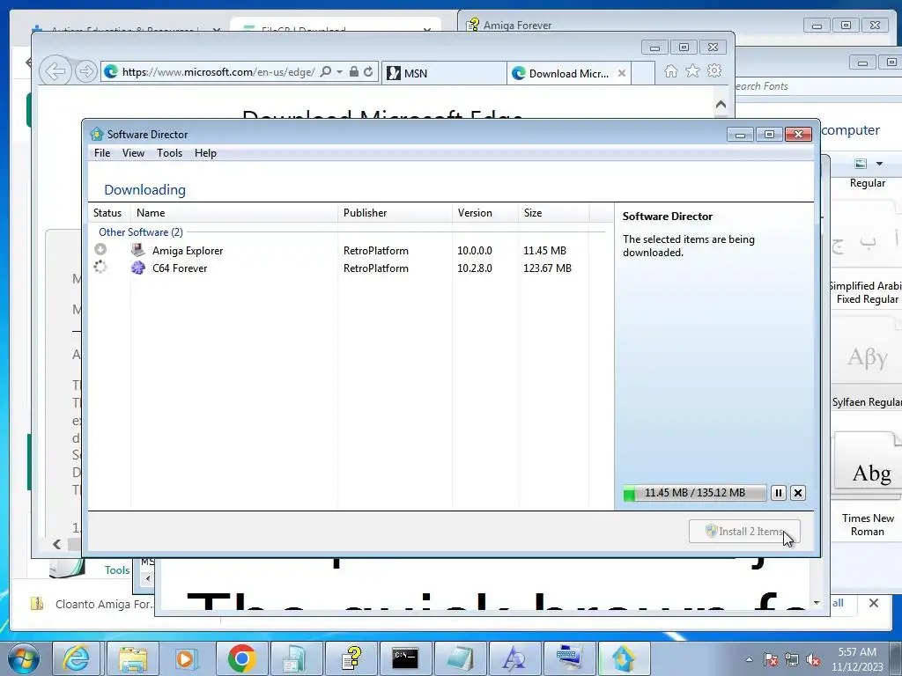
Task: Open the Fonts window from the taskbar
Action: [x=514, y=658]
